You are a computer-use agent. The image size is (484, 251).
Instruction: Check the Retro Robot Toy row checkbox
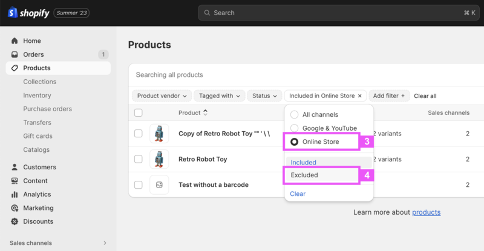(x=139, y=159)
